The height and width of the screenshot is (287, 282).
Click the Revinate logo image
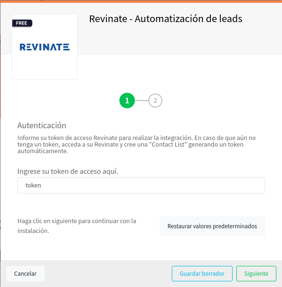pos(45,47)
